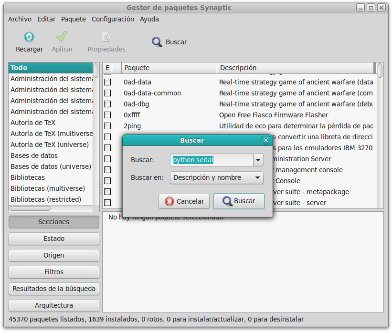Click the Recargar toolbar icon
This screenshot has height=332, width=392.
coord(29,36)
